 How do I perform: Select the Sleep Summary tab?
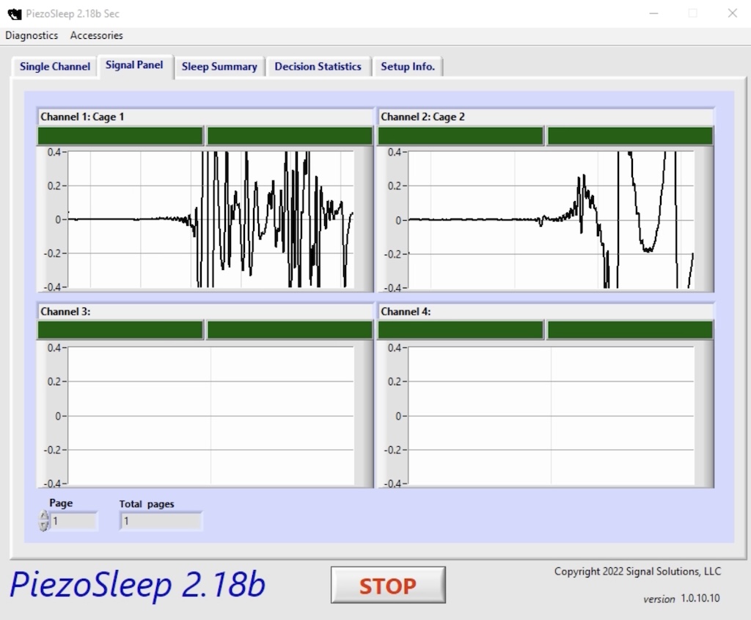click(x=219, y=67)
